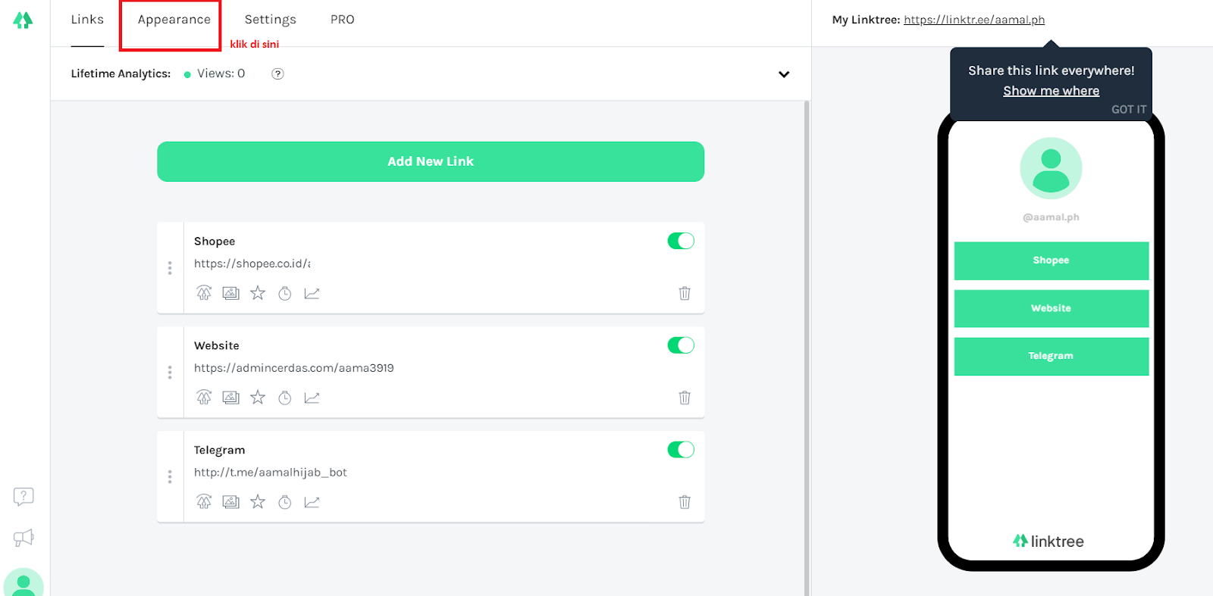Image resolution: width=1213 pixels, height=596 pixels.
Task: View Website link analytics chart icon
Action: 312,398
